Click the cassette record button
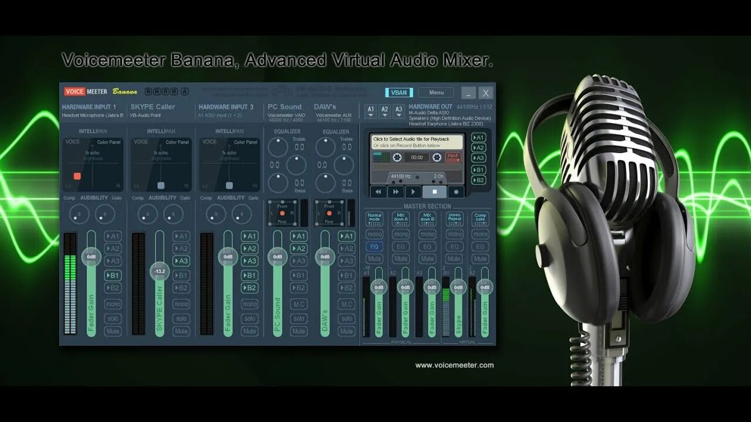The width and height of the screenshot is (751, 422). pyautogui.click(x=456, y=192)
